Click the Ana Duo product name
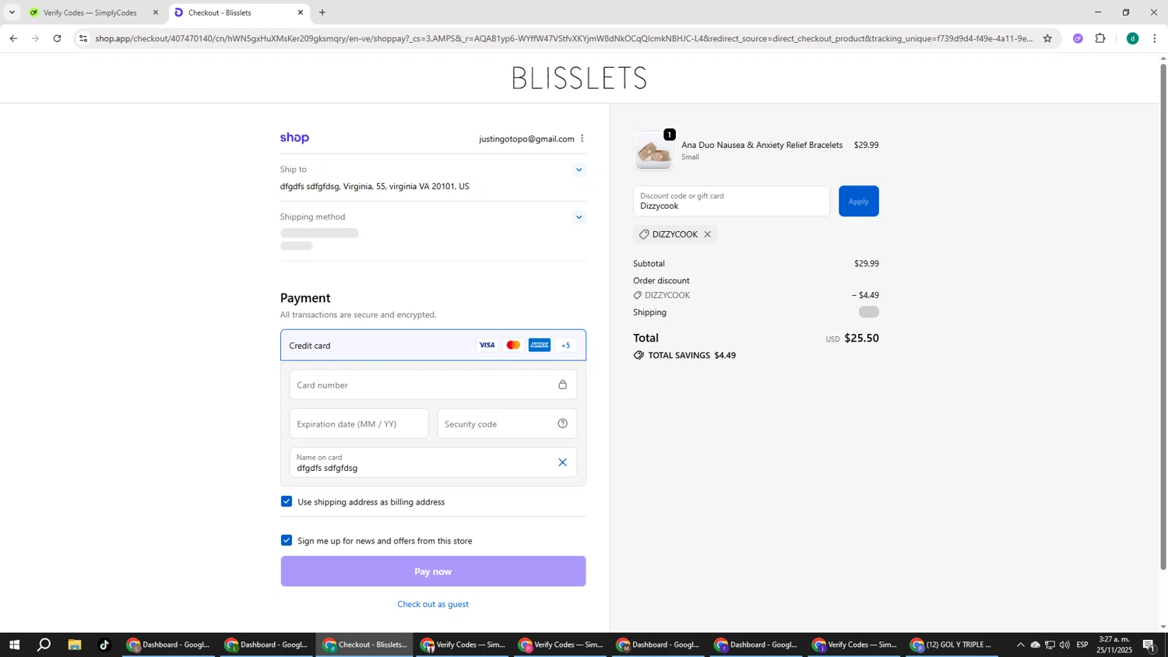This screenshot has width=1168, height=657. pyautogui.click(x=762, y=145)
